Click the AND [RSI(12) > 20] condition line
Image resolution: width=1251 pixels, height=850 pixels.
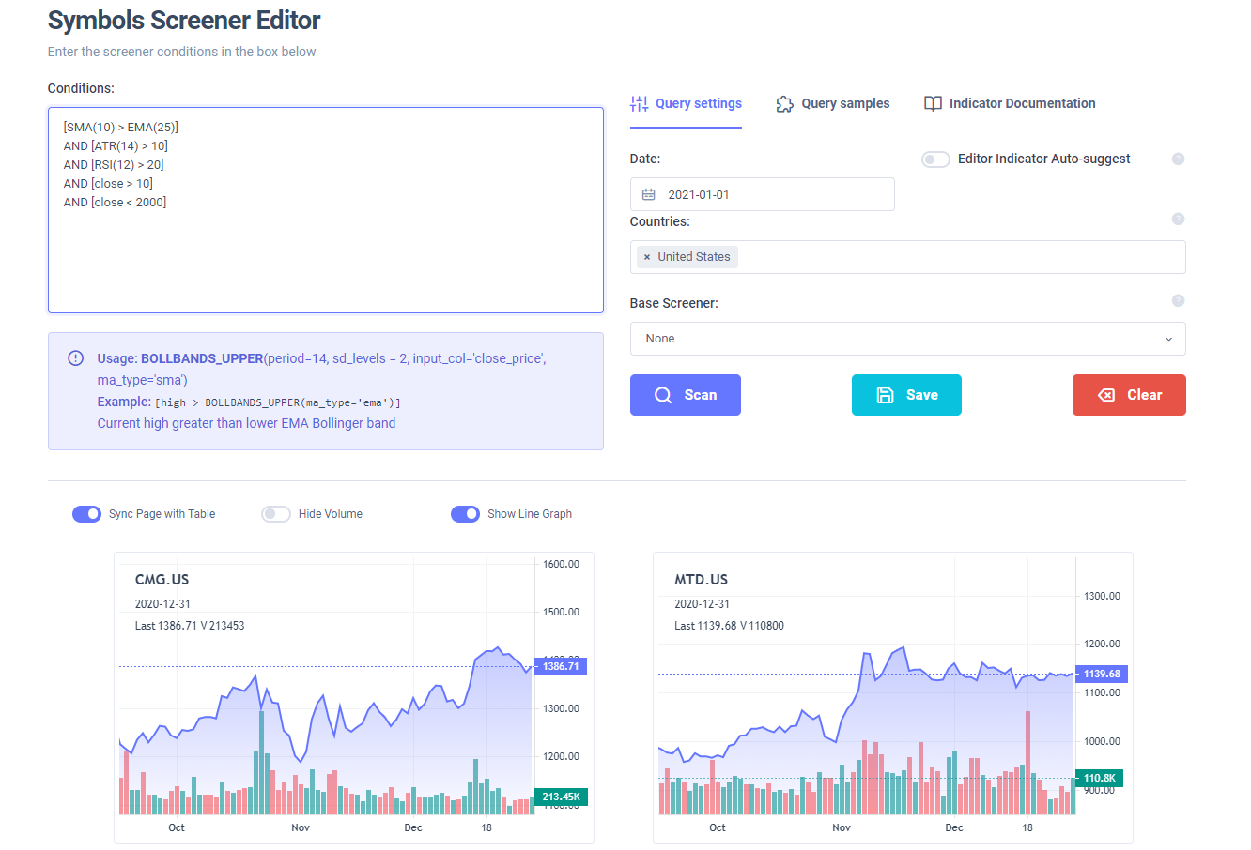[114, 164]
